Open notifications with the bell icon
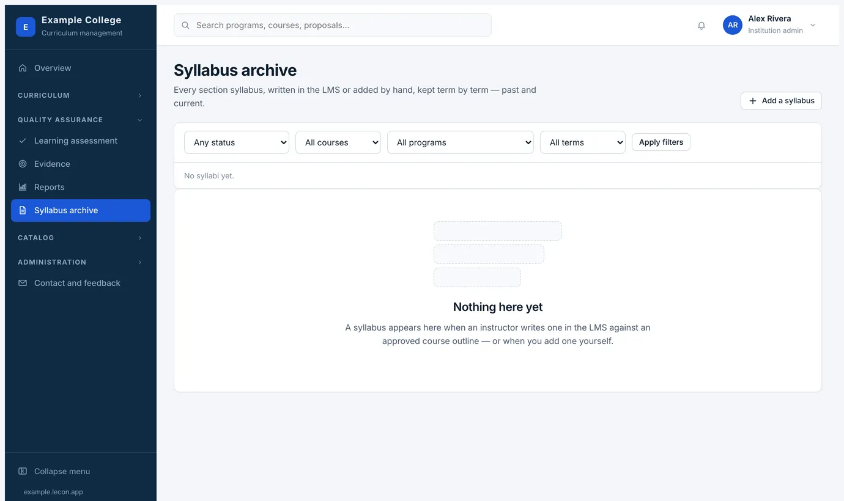 [701, 26]
